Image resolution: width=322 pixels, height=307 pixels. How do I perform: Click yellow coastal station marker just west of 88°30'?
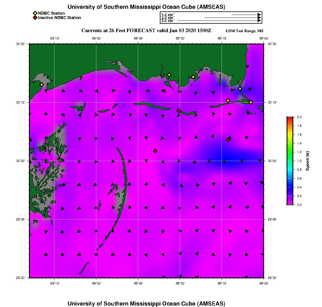click(x=169, y=75)
